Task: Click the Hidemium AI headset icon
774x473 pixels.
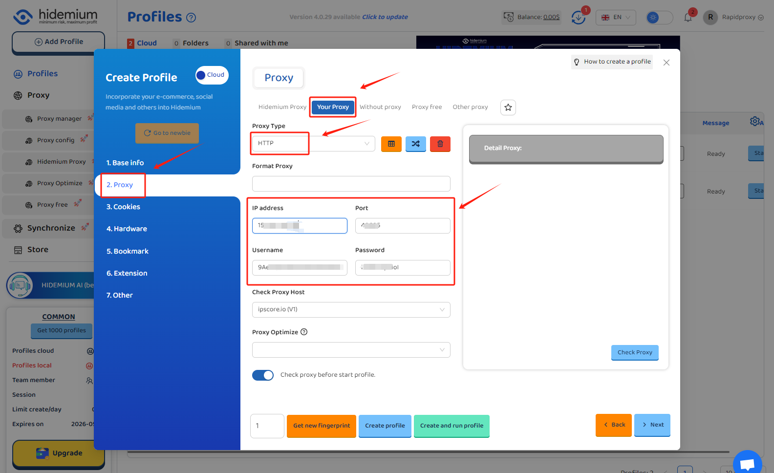Action: [20, 285]
